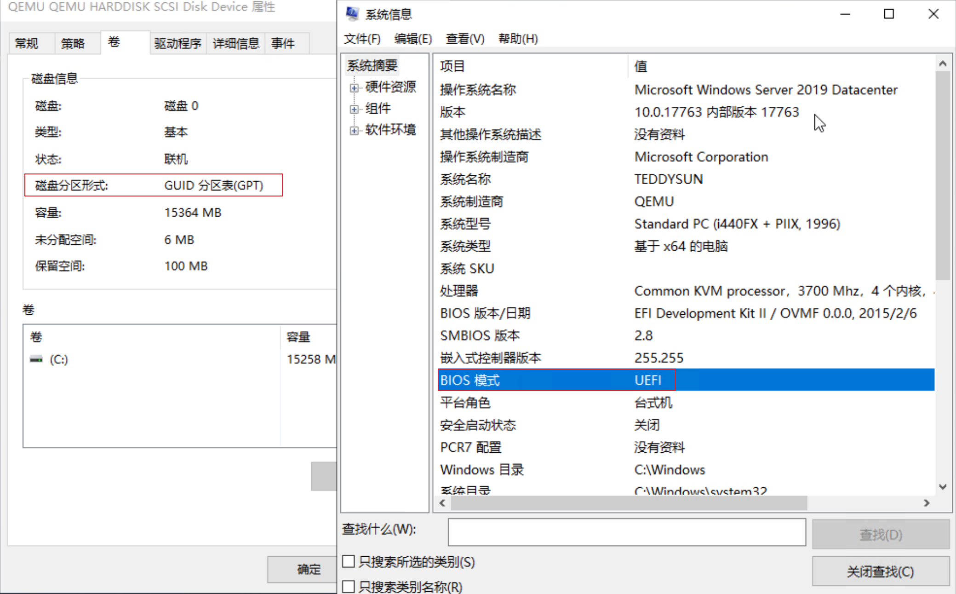Open the 文件 menu

coord(362,39)
